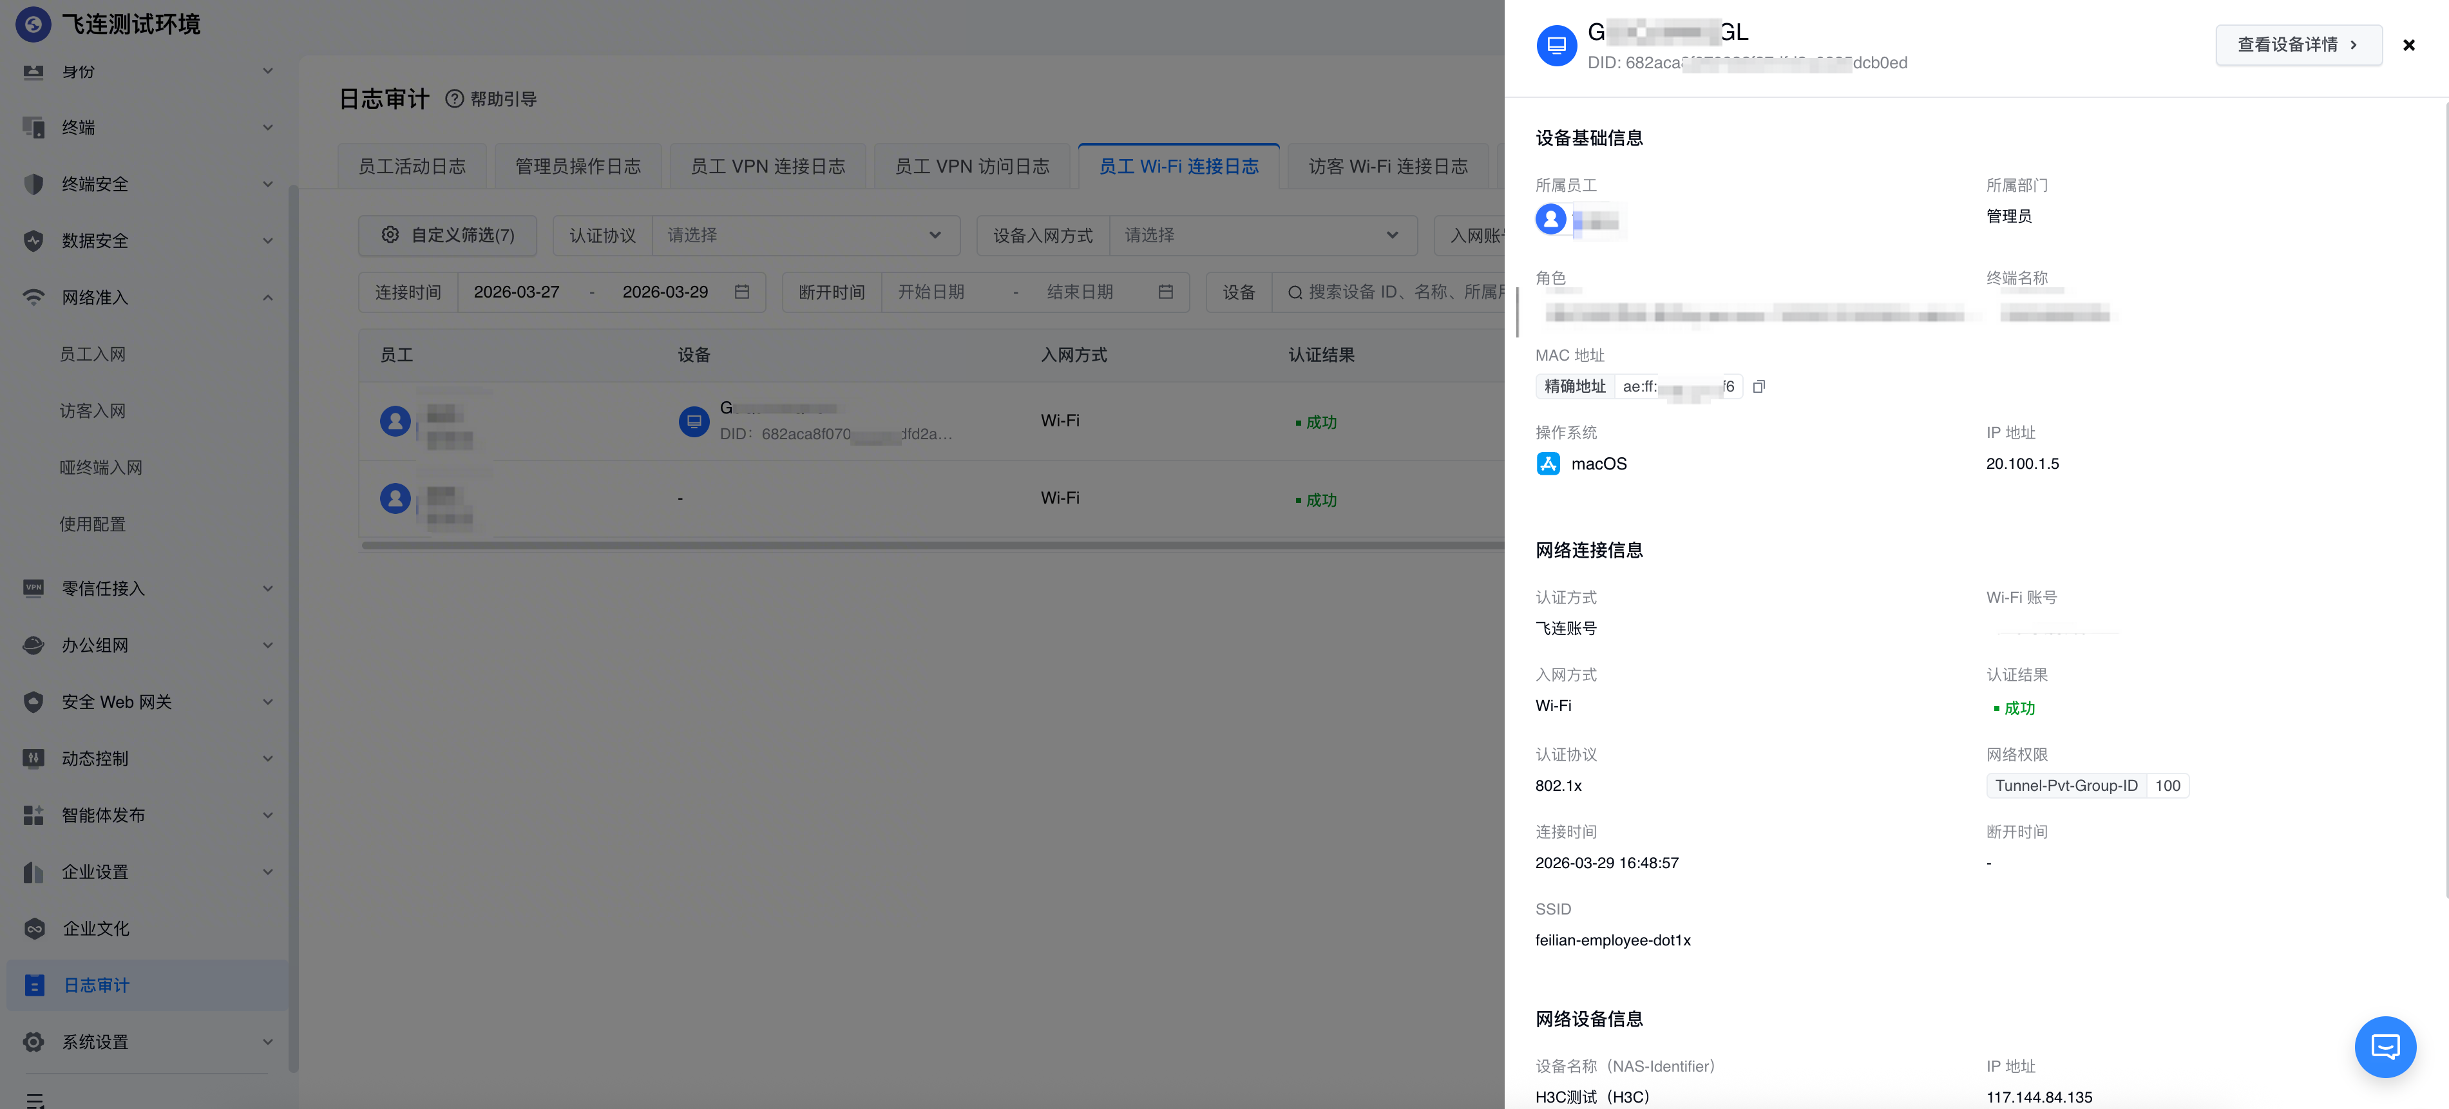Click the table horizontal scrollbar
This screenshot has height=1109, width=2449.
[931, 545]
